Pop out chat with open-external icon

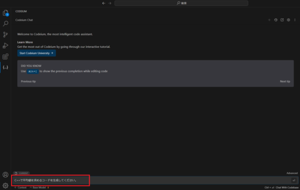(x=282, y=20)
